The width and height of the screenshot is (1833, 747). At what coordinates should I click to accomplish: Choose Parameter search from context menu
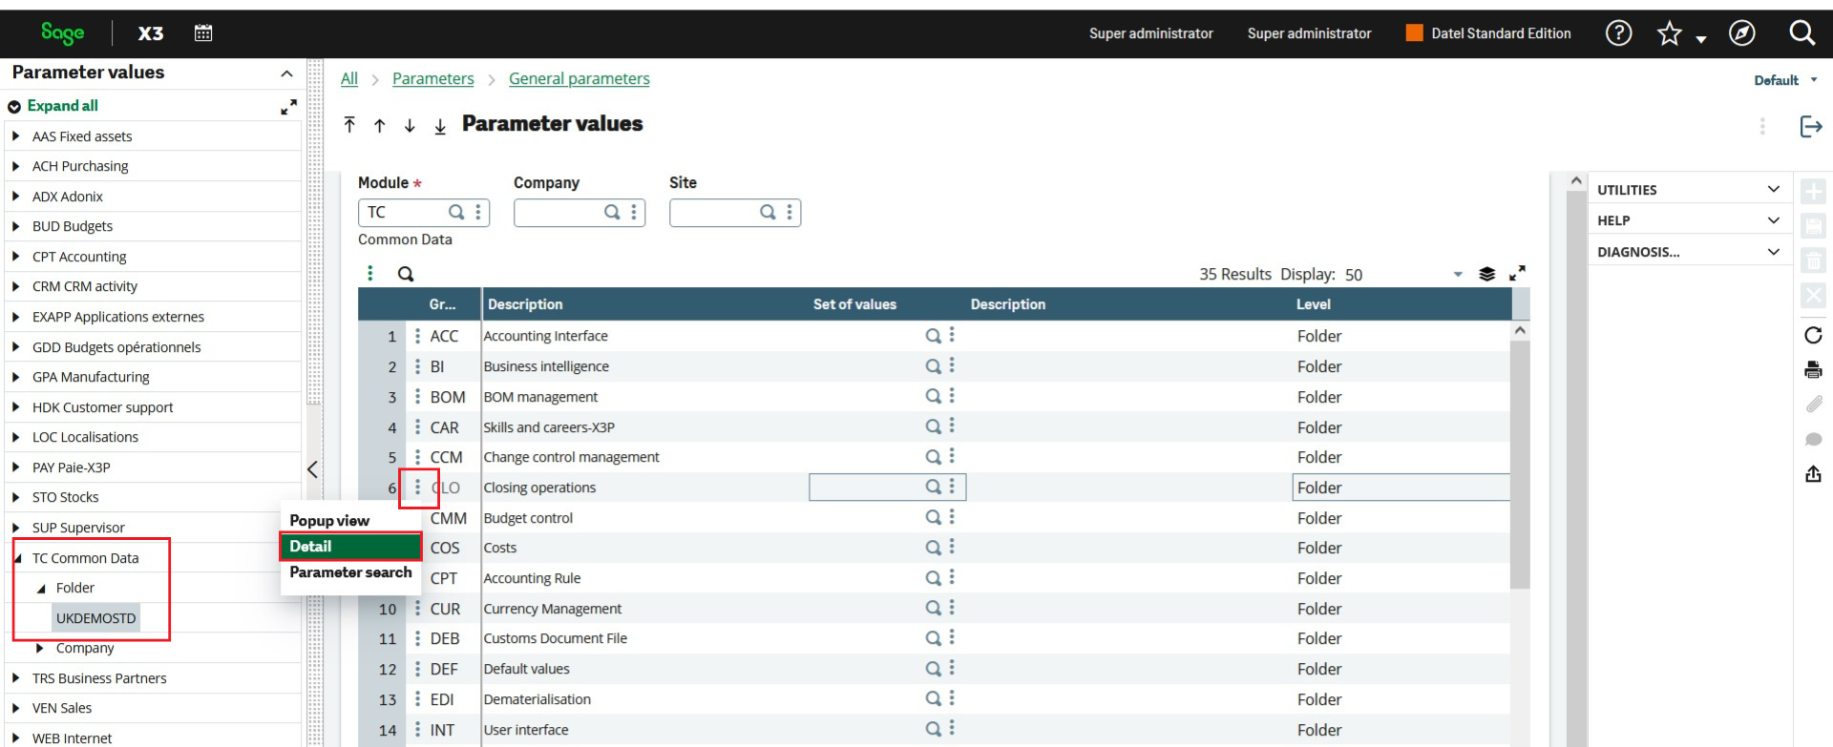(x=350, y=572)
